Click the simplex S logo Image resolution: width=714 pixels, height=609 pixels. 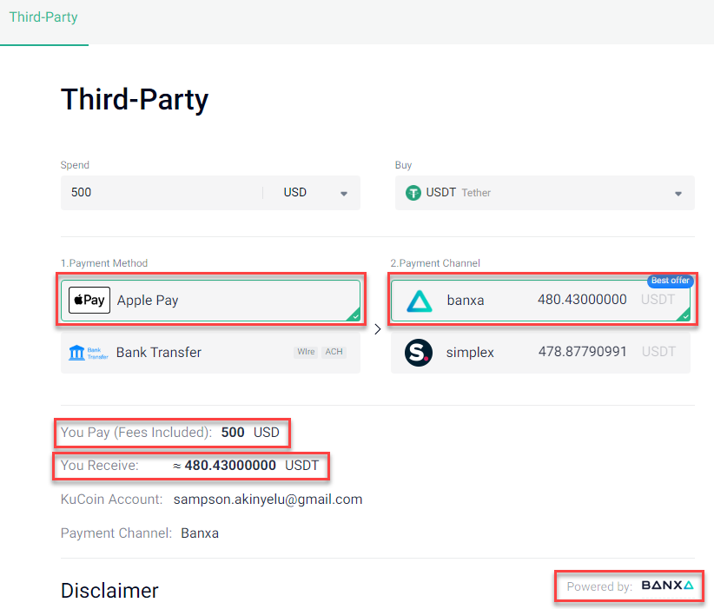click(x=419, y=353)
